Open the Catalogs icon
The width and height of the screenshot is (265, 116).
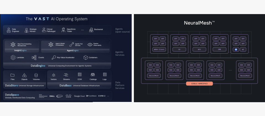(x=93, y=75)
